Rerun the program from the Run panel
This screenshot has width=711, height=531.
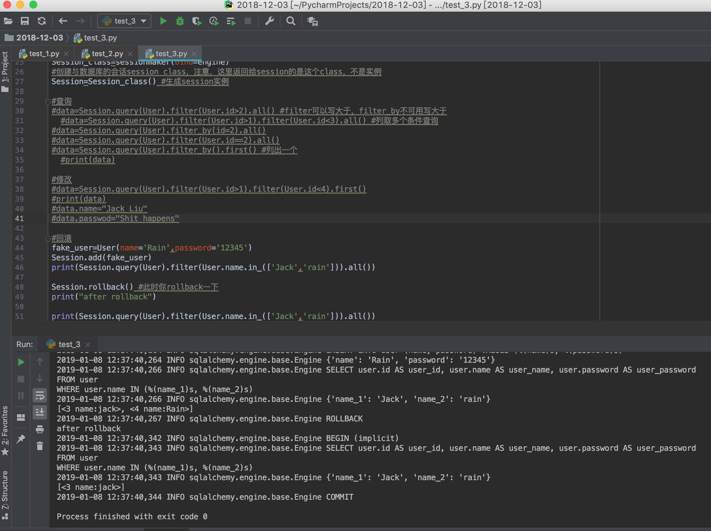coord(21,362)
